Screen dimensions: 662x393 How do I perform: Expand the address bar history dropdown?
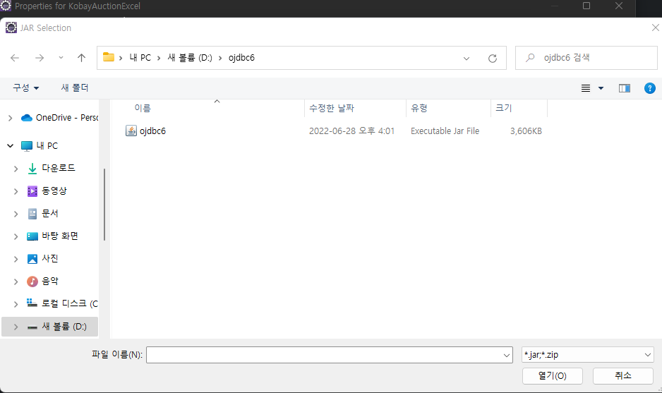467,59
